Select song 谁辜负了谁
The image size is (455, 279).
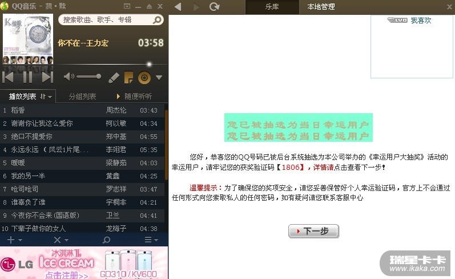(82, 202)
